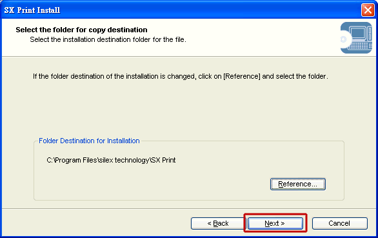Click 'SX Print' at the end of the path
Screen dimensions: 378x238
click(164, 160)
